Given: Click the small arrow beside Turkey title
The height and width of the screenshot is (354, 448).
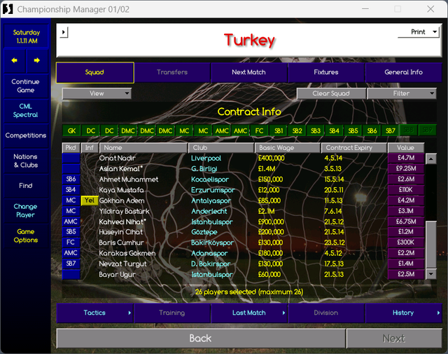Looking at the screenshot, I should pyautogui.click(x=64, y=32).
